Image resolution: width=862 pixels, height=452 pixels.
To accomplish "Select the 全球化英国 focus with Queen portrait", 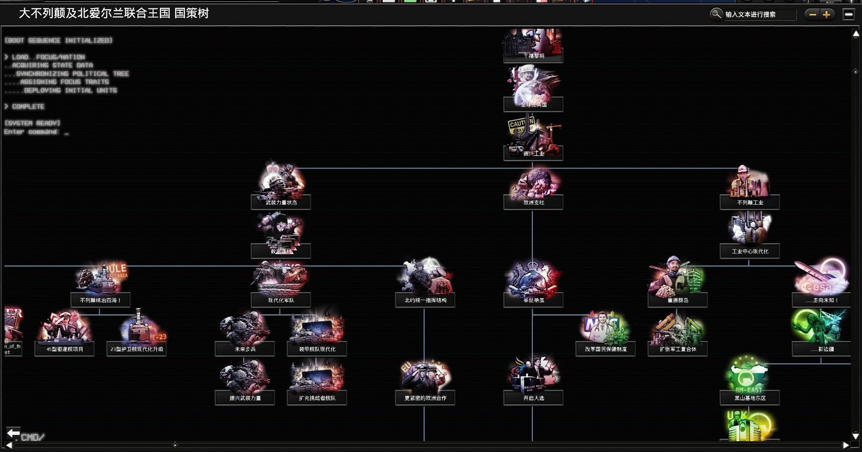I will coord(533,88).
